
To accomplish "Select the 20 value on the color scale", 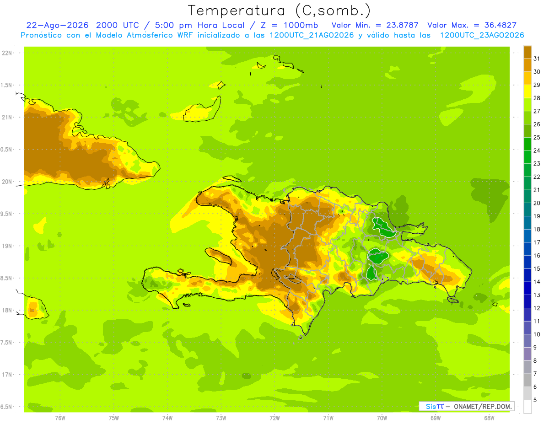I will 537,203.
